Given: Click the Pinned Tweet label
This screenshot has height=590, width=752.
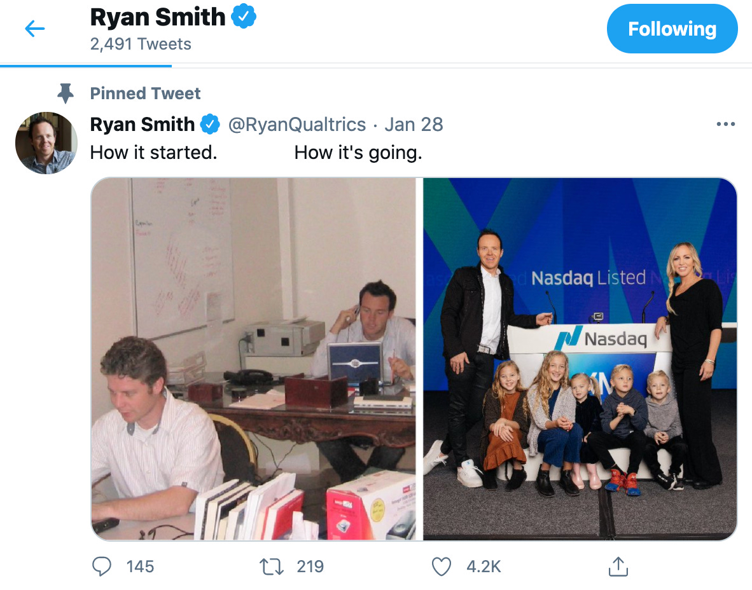Looking at the screenshot, I should click(145, 93).
